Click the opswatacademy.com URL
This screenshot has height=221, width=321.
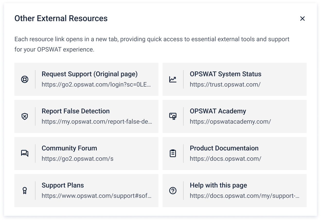230,122
